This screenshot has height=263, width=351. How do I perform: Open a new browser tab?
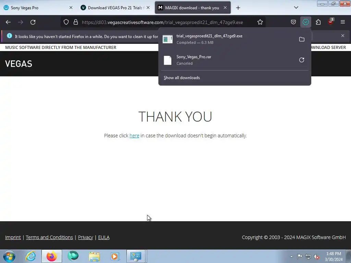click(238, 8)
